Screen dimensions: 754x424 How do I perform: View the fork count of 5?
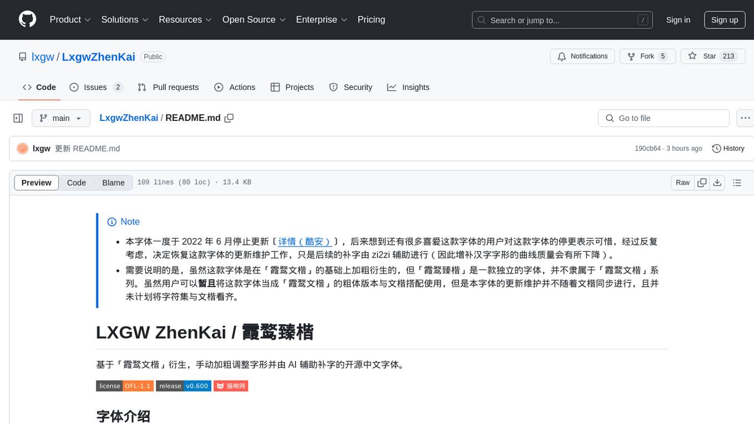[x=663, y=57]
